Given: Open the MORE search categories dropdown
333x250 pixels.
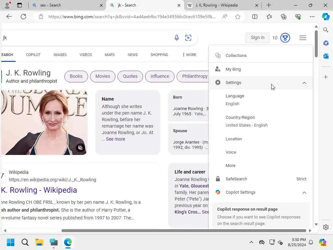Looking at the screenshot, I should click(x=190, y=55).
